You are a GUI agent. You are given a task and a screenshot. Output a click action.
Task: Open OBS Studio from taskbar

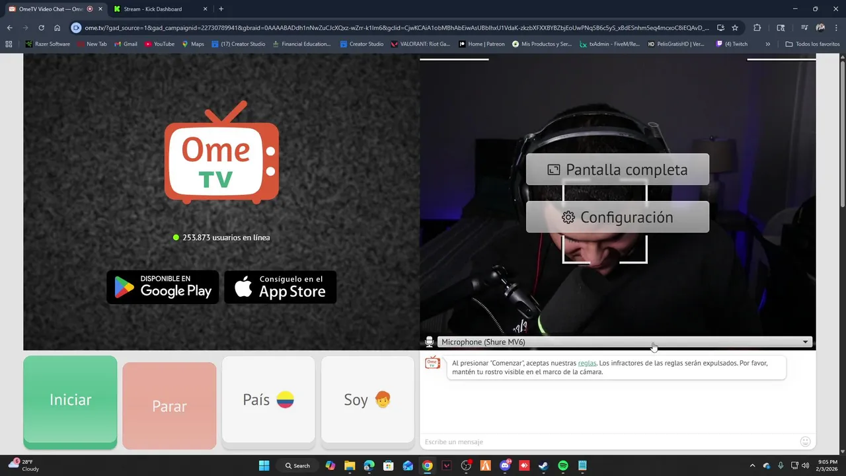(466, 465)
